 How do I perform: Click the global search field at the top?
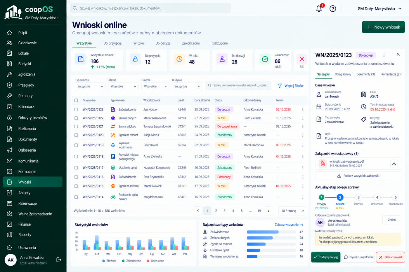pyautogui.click(x=151, y=8)
